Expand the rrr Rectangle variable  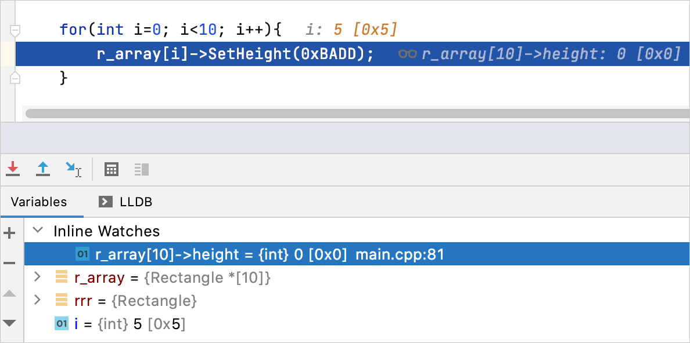[37, 301]
